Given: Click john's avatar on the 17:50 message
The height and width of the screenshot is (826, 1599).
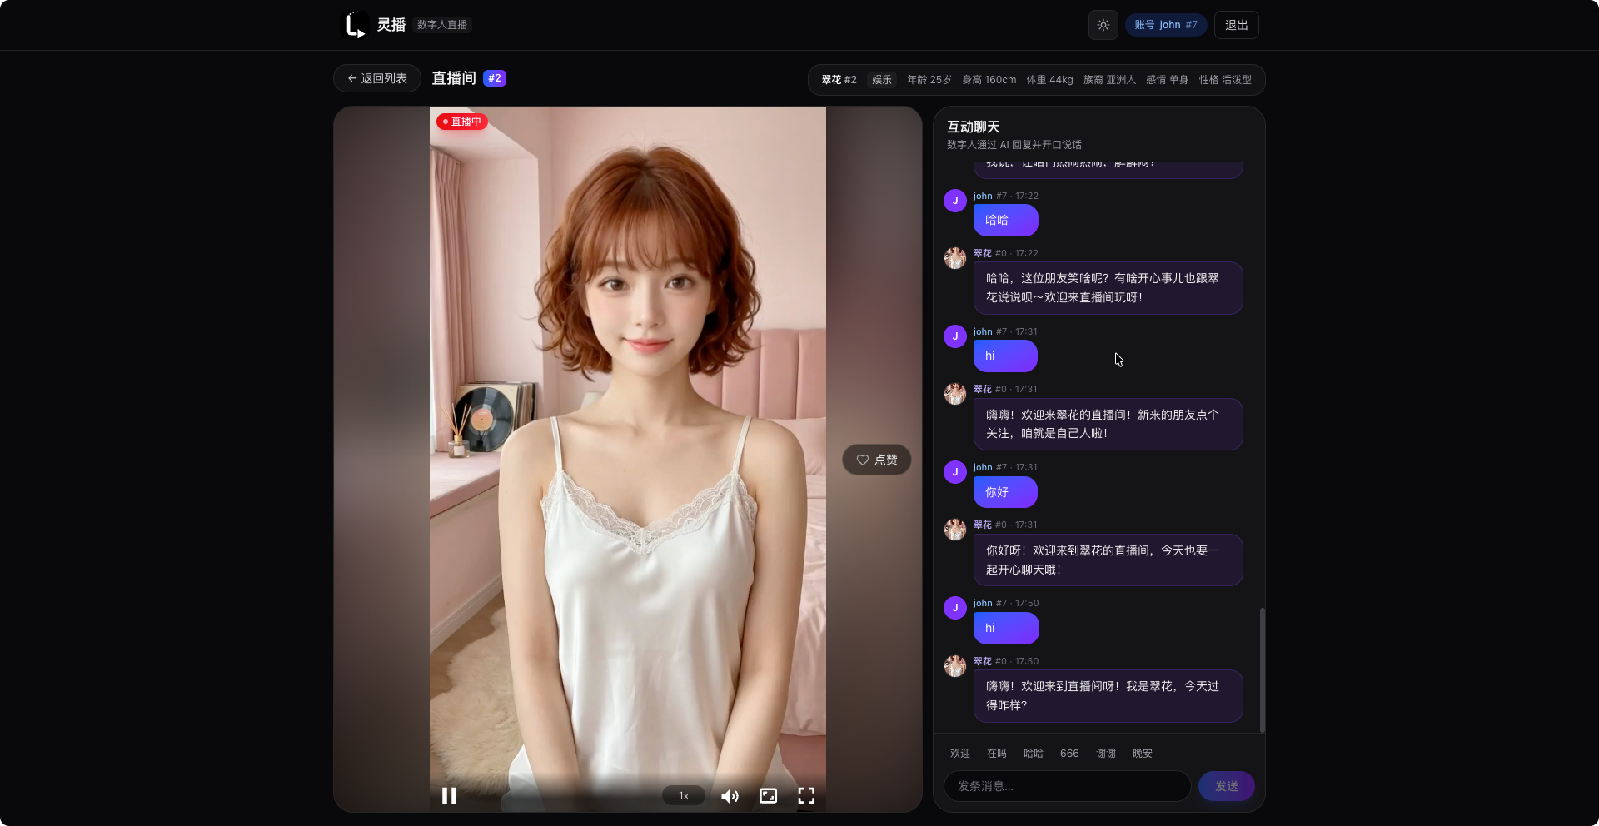Looking at the screenshot, I should tap(955, 608).
